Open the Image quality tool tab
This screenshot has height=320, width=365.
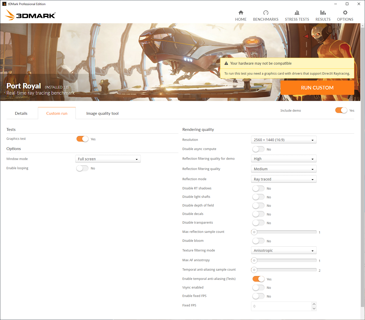click(102, 113)
